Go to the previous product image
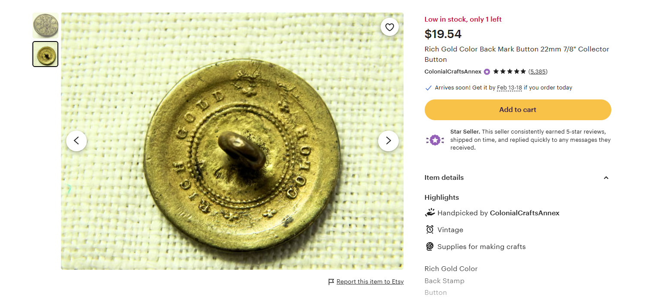This screenshot has width=658, height=297. 76,141
